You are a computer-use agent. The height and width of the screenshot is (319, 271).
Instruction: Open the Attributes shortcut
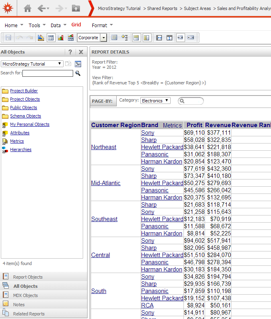pos(20,133)
